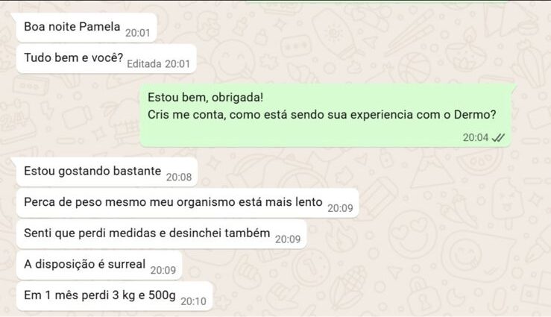551x317 pixels.
Task: Click the 'A disposição é surreal' message
Action: point(99,265)
